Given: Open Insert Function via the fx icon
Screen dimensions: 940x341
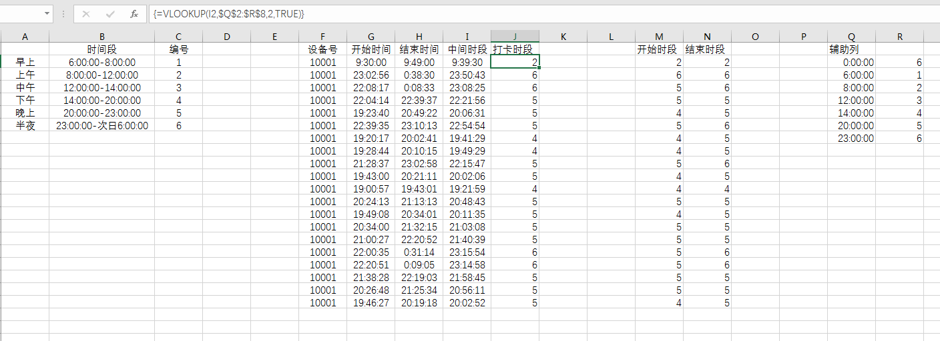Looking at the screenshot, I should coord(134,13).
